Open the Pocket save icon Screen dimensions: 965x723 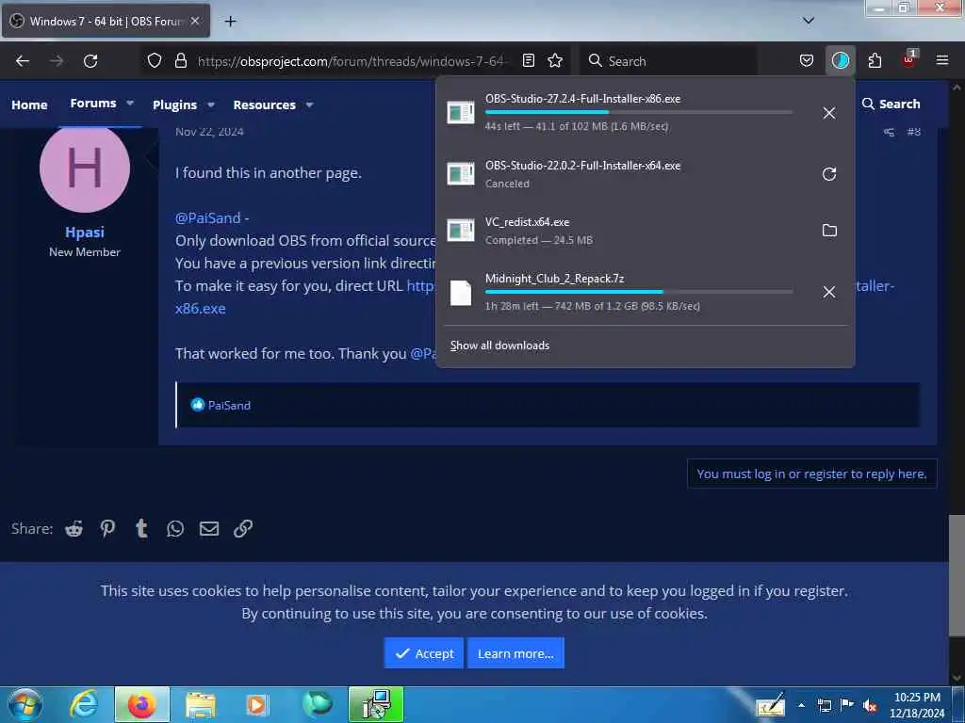807,60
